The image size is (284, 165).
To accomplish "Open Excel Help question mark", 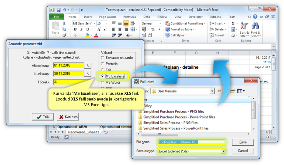I will click(255, 17).
